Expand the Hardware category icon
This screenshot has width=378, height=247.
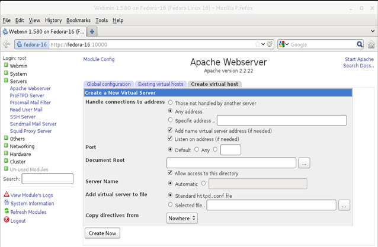click(x=6, y=153)
